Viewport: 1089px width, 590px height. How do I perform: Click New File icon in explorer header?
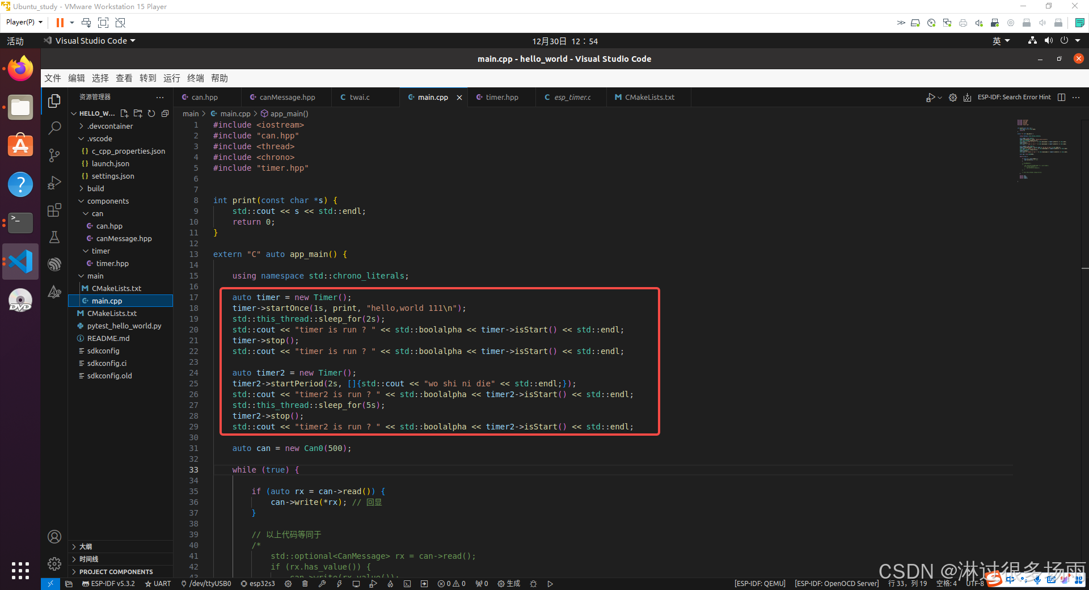(124, 113)
